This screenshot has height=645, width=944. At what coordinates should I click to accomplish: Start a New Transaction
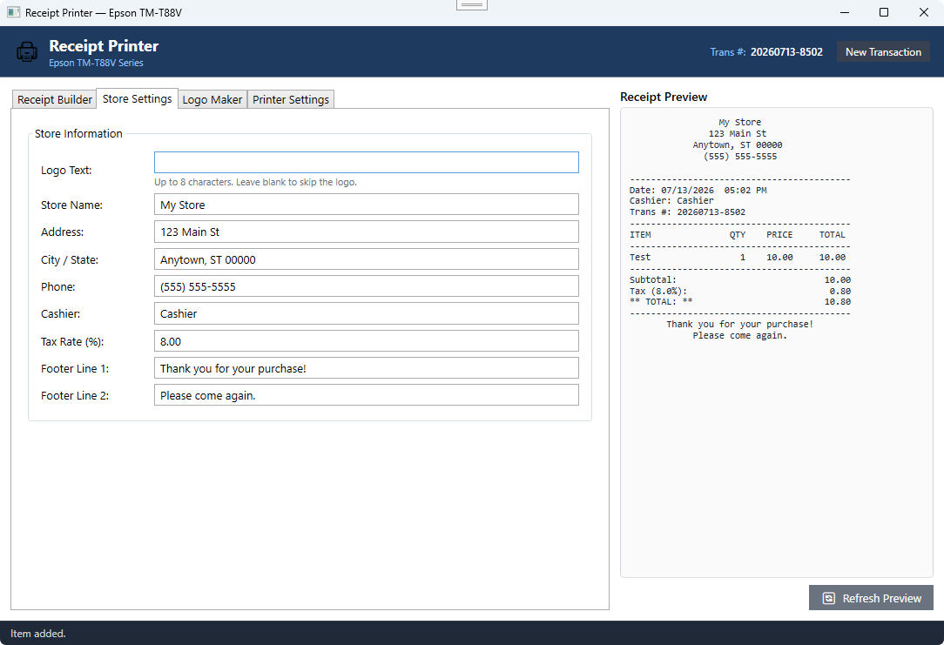click(883, 51)
